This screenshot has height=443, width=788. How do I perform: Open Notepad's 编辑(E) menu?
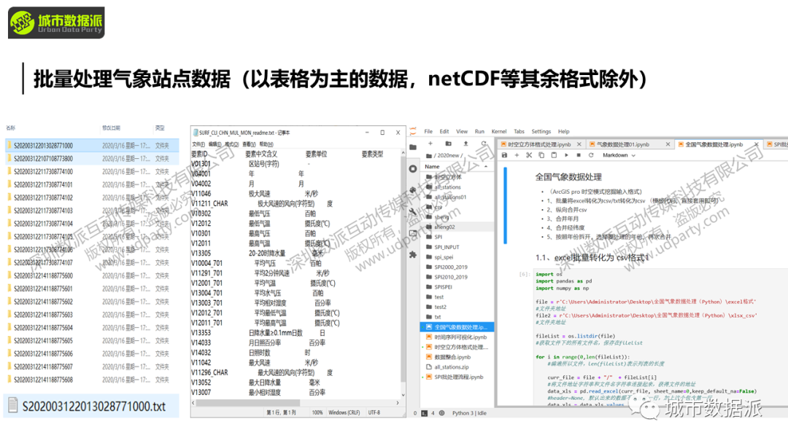[x=215, y=144]
